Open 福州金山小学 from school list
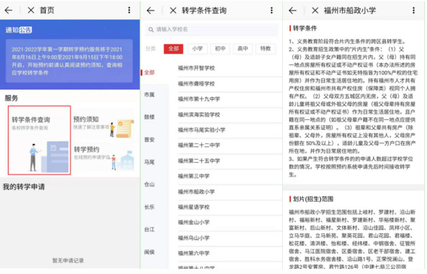This screenshot has width=427, height=274. (x=230, y=222)
